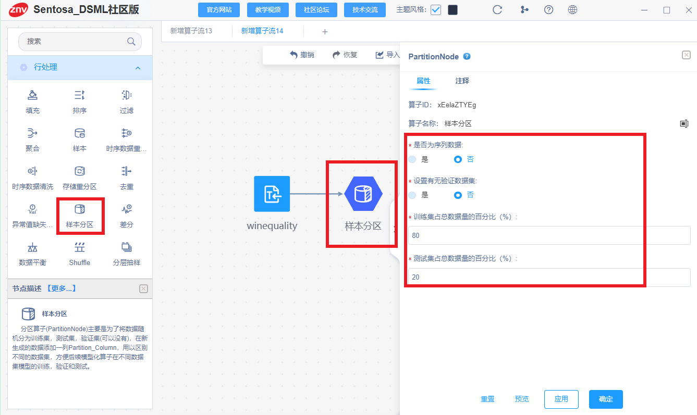Click the 训练集 percentage field showing 80

pos(549,235)
